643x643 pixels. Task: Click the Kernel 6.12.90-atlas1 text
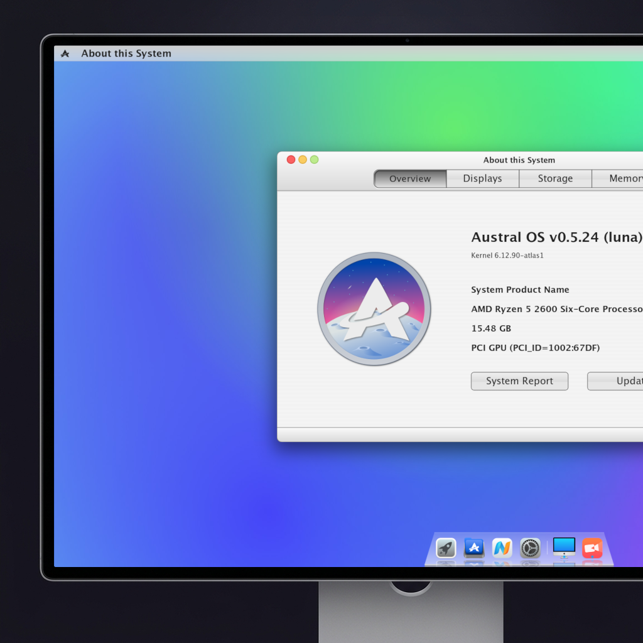click(507, 256)
